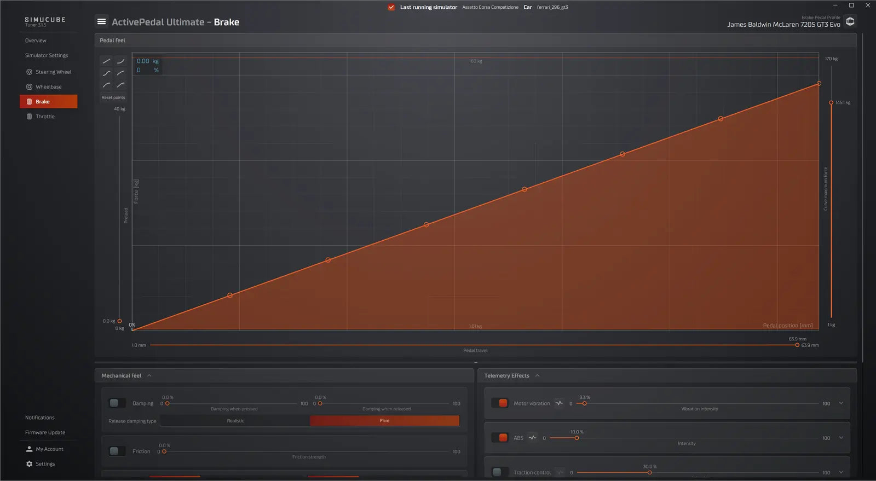Enable the Friction toggle
The image size is (876, 481).
[117, 451]
